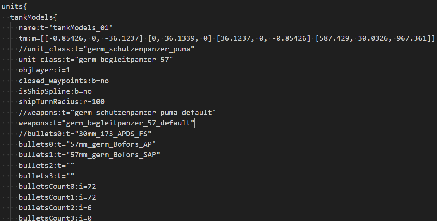The image size is (437, 221).
Task: Click the bullets1 "57mm_germ_Bofors_SAP" line
Action: tap(89, 154)
